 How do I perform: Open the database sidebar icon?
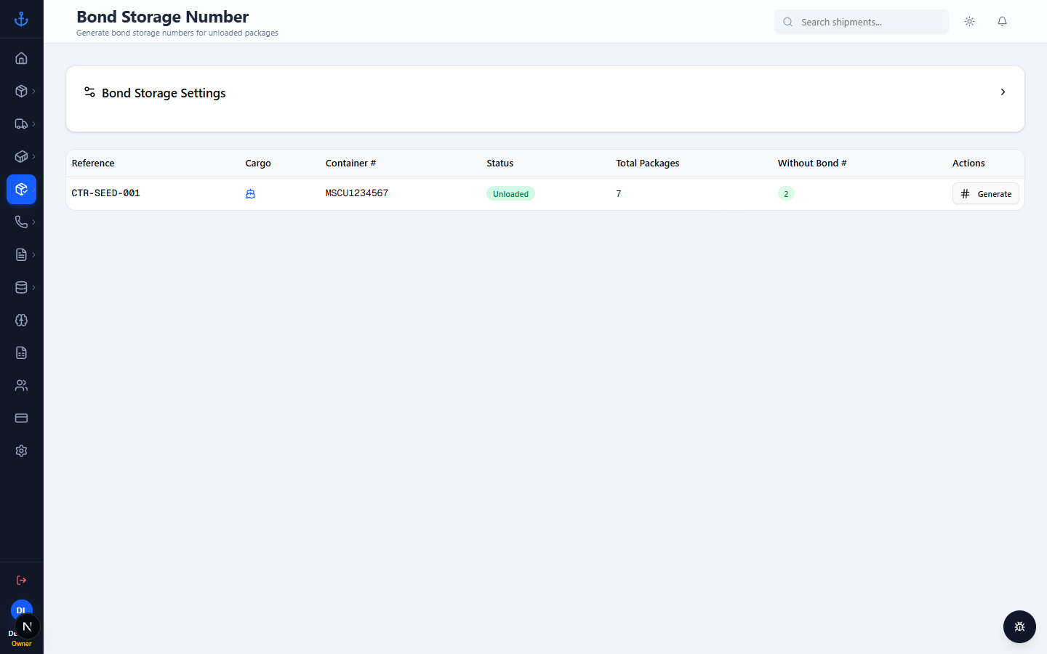coord(21,287)
